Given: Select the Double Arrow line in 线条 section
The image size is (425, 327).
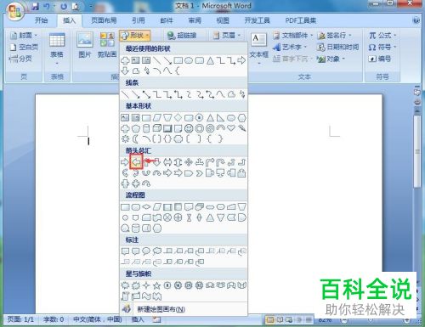Looking at the screenshot, I should (146, 94).
